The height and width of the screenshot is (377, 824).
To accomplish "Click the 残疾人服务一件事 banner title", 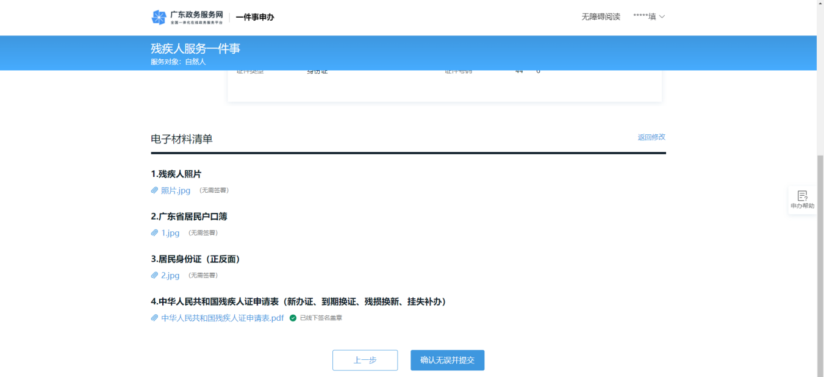I will pos(196,49).
